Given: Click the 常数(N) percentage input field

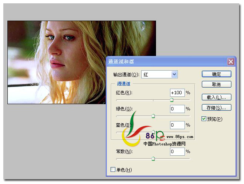Looking at the screenshot, I should pos(177,152).
